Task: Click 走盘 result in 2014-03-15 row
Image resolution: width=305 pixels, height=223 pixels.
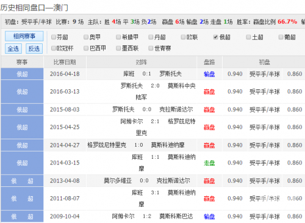Action: point(209,163)
